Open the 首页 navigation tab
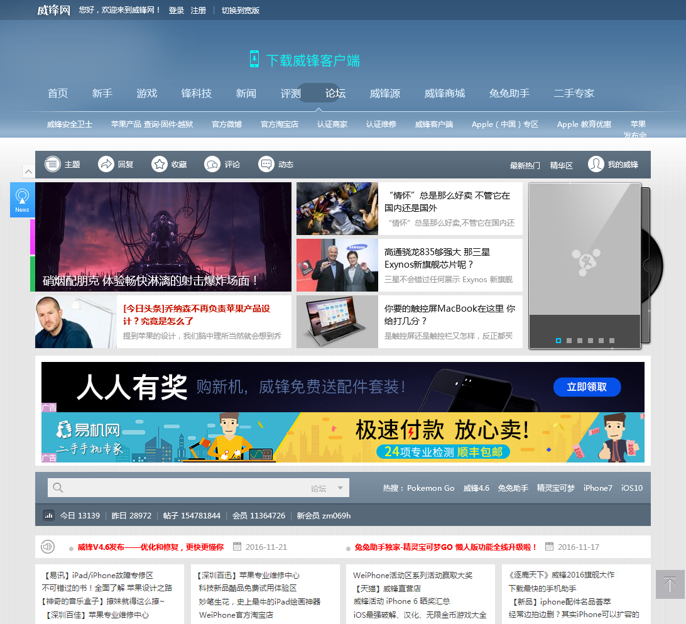 tap(58, 93)
